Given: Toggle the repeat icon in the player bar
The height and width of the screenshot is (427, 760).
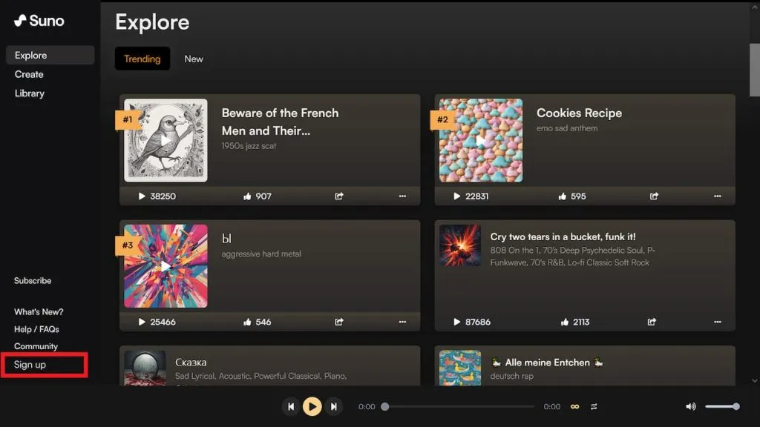Looking at the screenshot, I should 594,406.
